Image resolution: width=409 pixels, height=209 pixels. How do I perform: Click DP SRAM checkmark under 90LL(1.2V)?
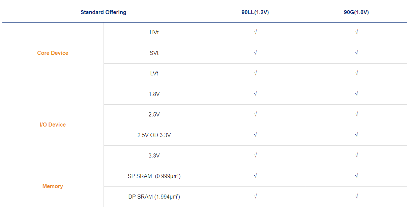click(255, 197)
